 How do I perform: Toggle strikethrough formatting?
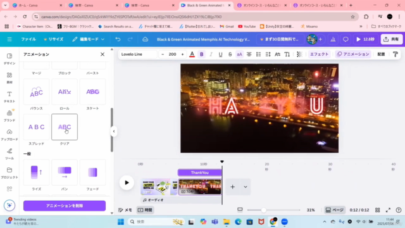coord(230,54)
